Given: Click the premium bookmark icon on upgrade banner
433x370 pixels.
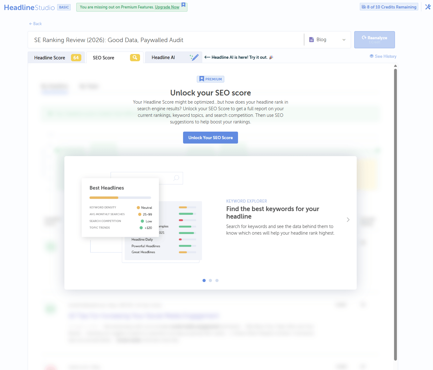Looking at the screenshot, I should coord(183,5).
